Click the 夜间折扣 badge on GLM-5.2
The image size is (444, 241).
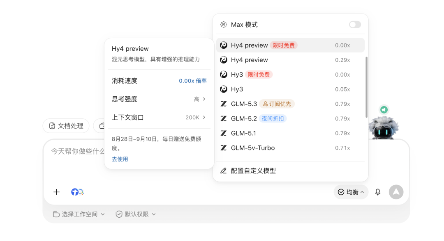(x=273, y=118)
